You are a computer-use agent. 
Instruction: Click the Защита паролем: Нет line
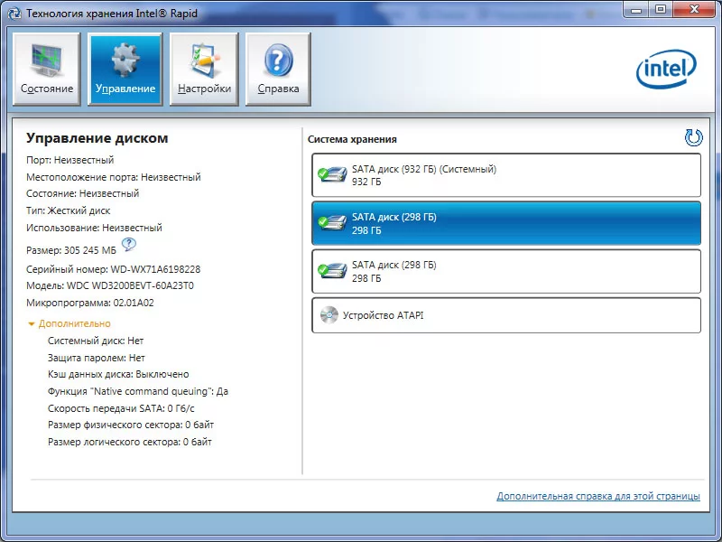[97, 358]
